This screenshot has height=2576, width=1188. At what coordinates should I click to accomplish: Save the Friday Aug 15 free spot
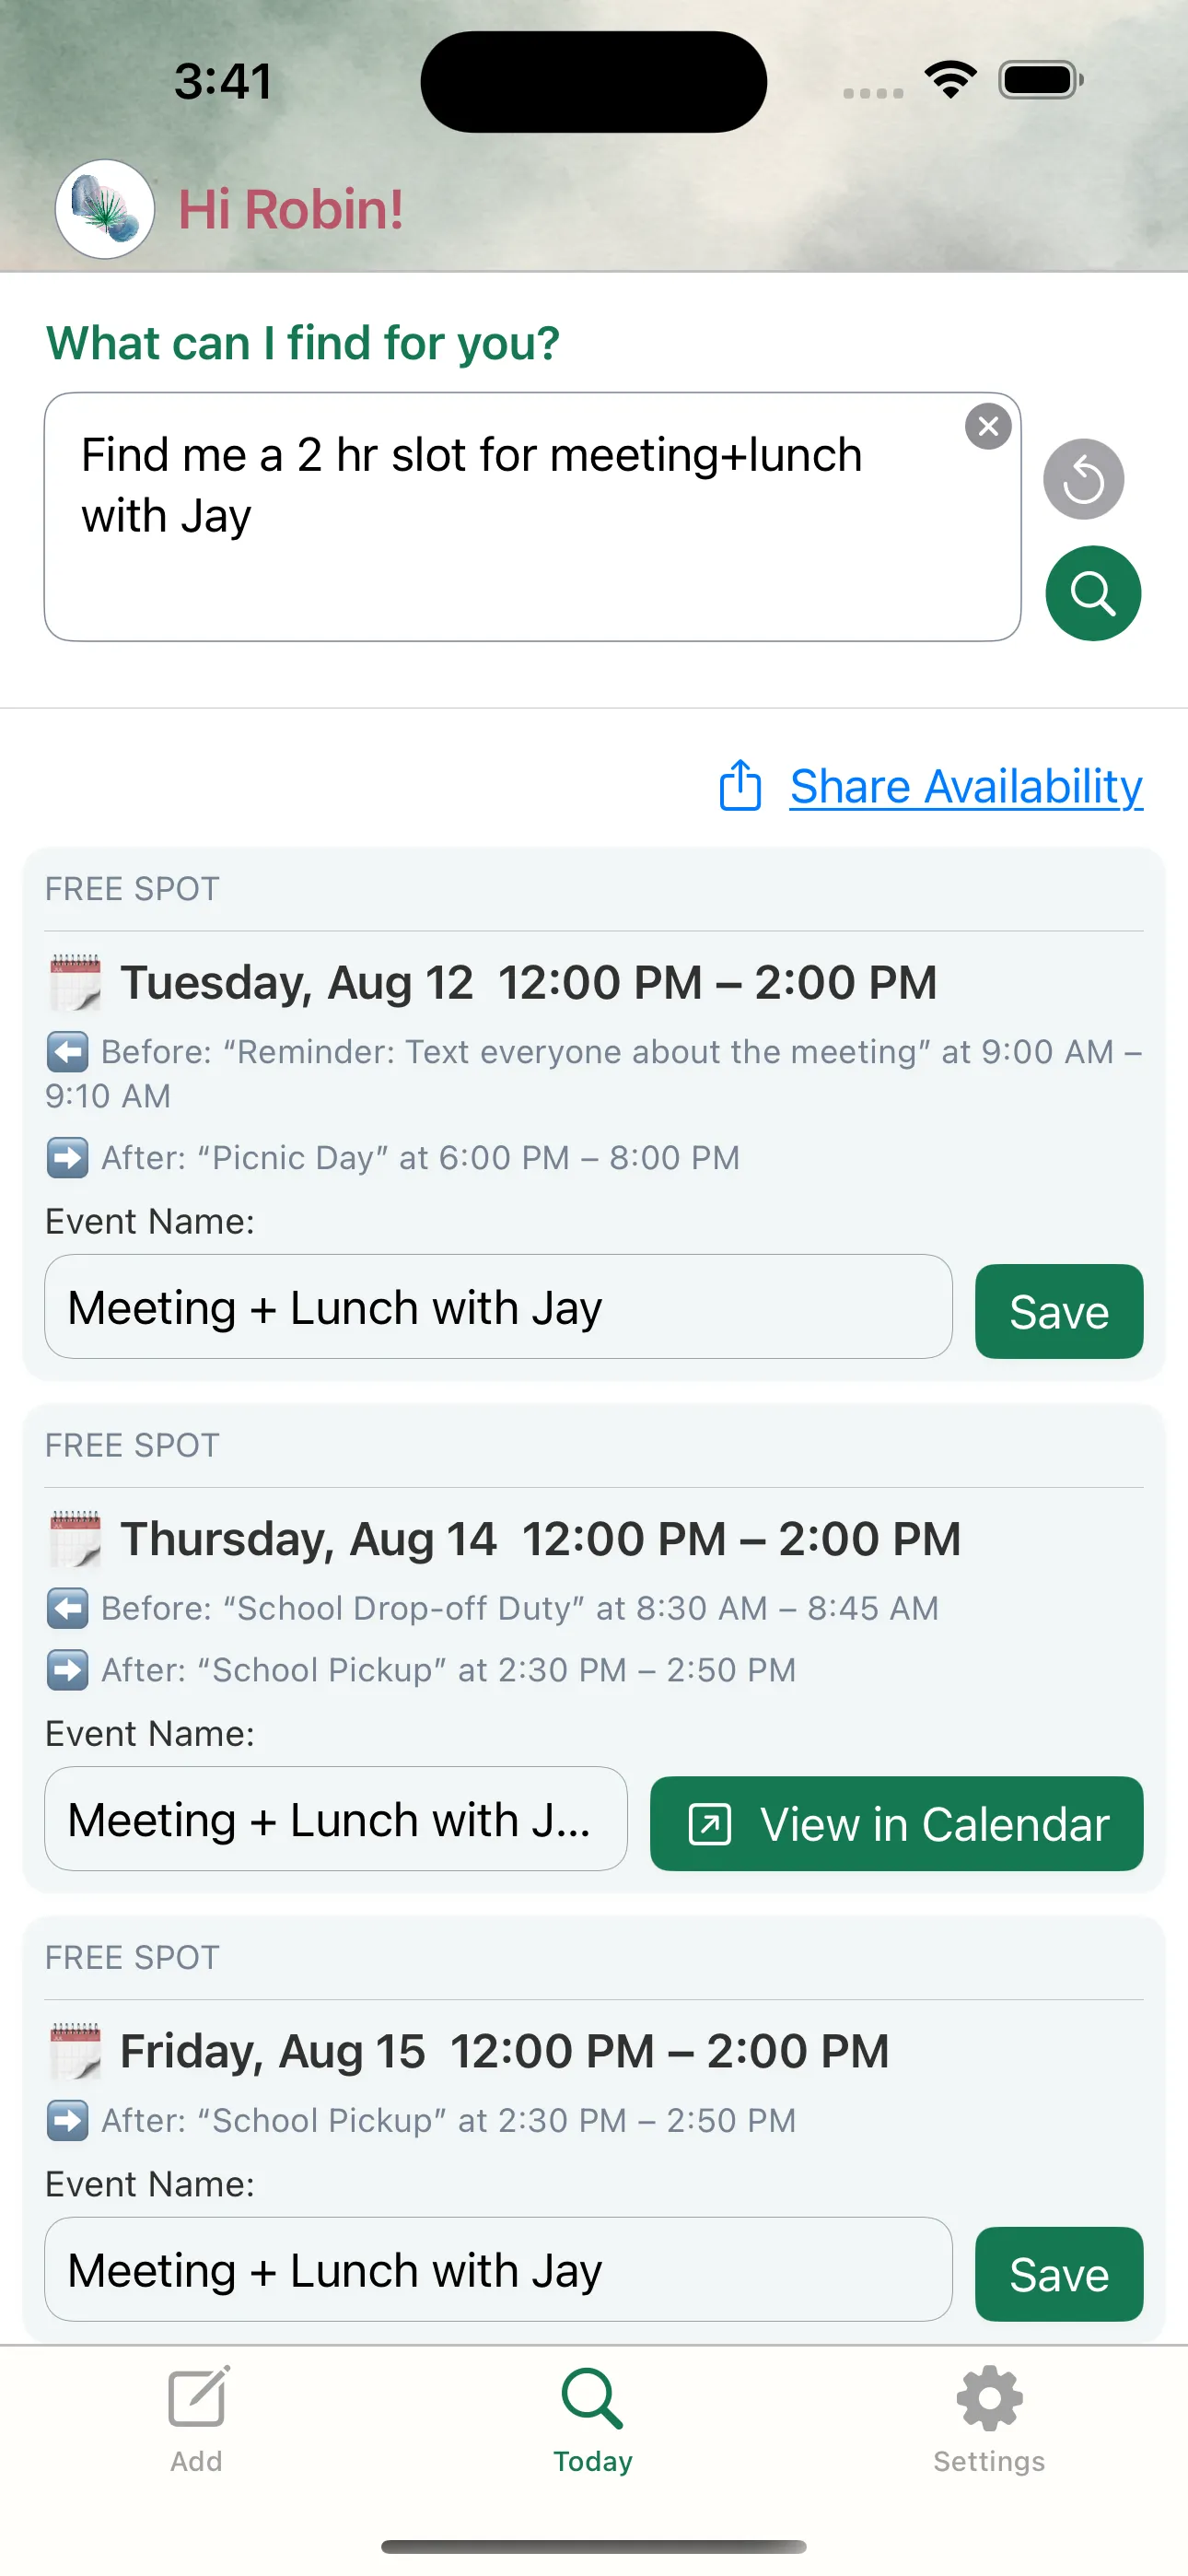pos(1058,2275)
